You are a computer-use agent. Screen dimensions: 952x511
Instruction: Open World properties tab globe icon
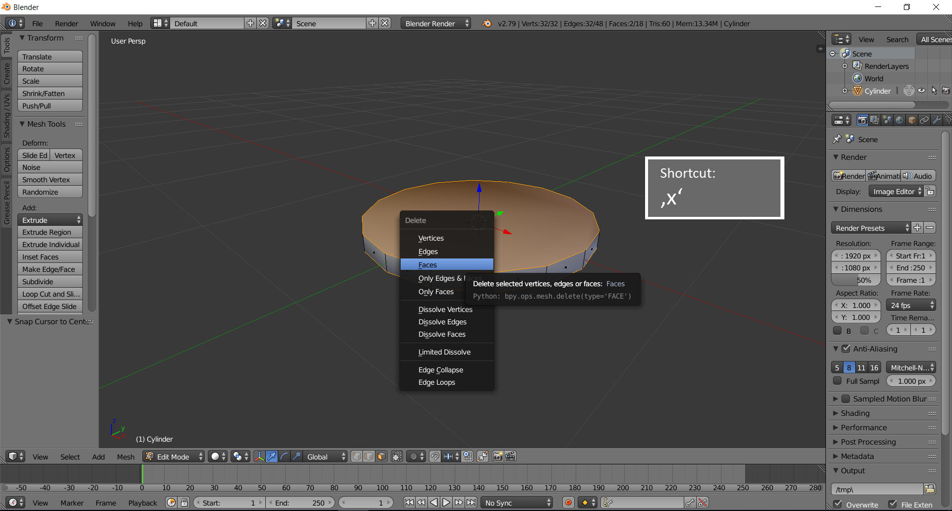pos(899,120)
